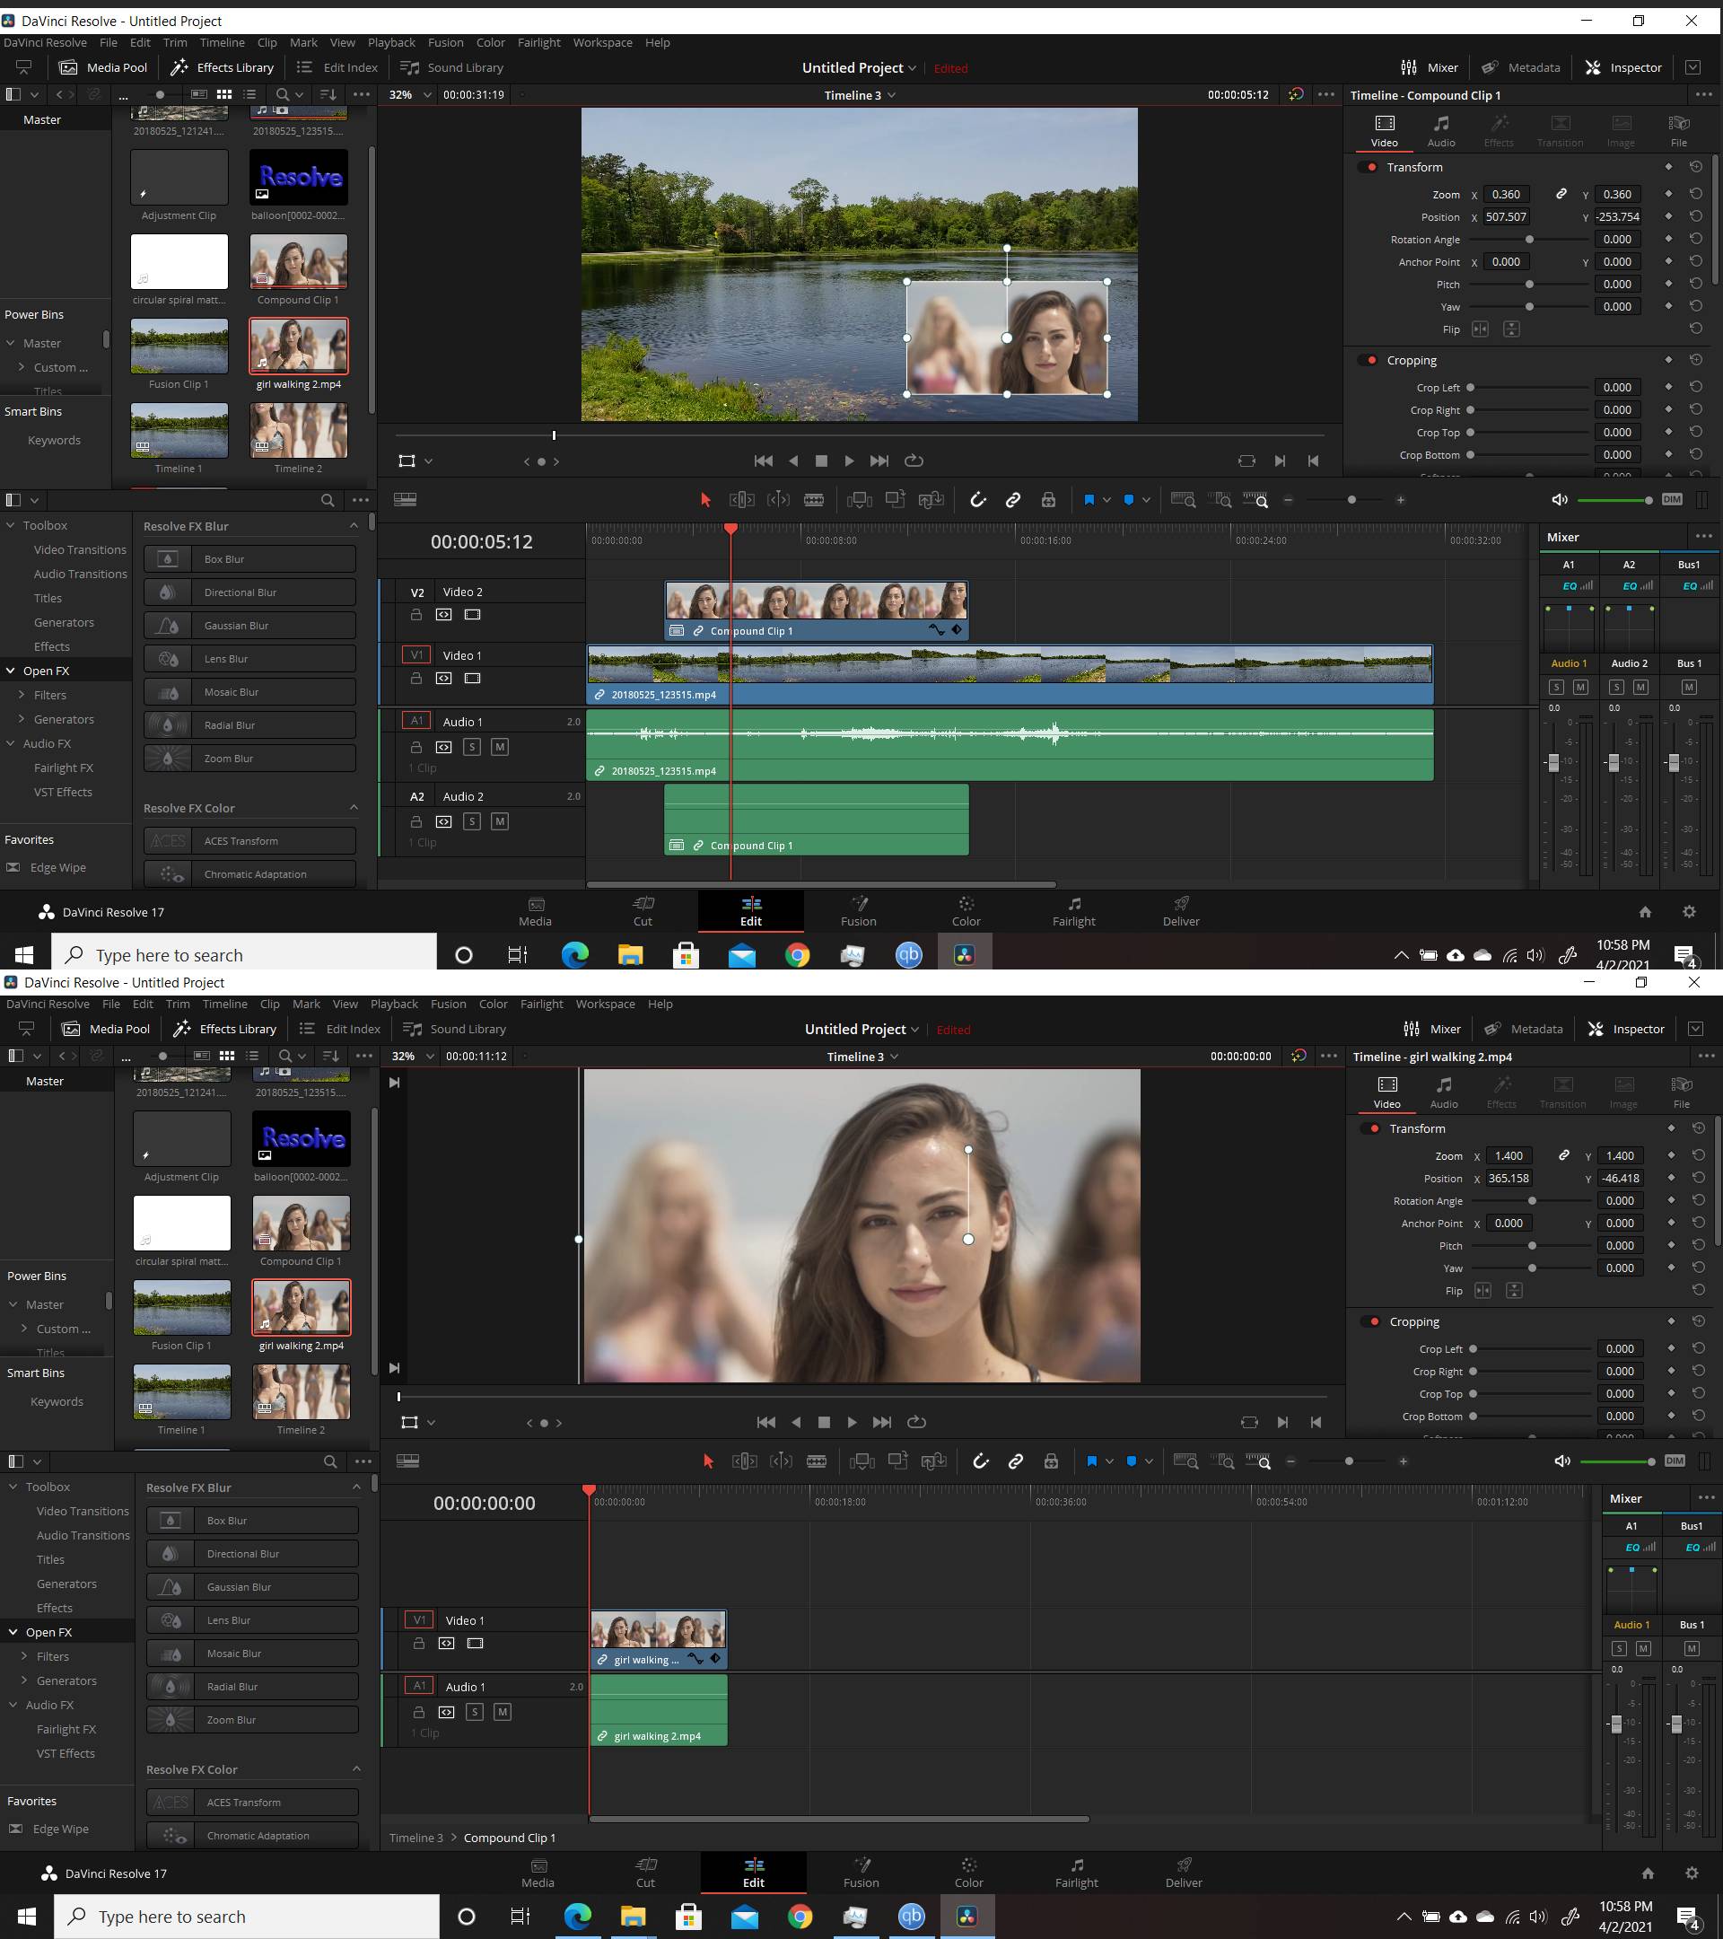Flip clip horizontally in top window Inspector
This screenshot has width=1723, height=1939.
[1479, 329]
